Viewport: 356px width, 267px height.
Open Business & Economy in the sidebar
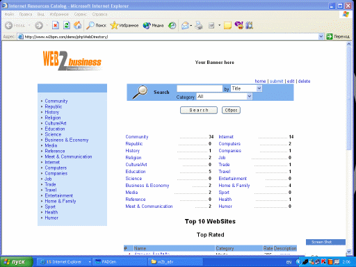pos(67,140)
